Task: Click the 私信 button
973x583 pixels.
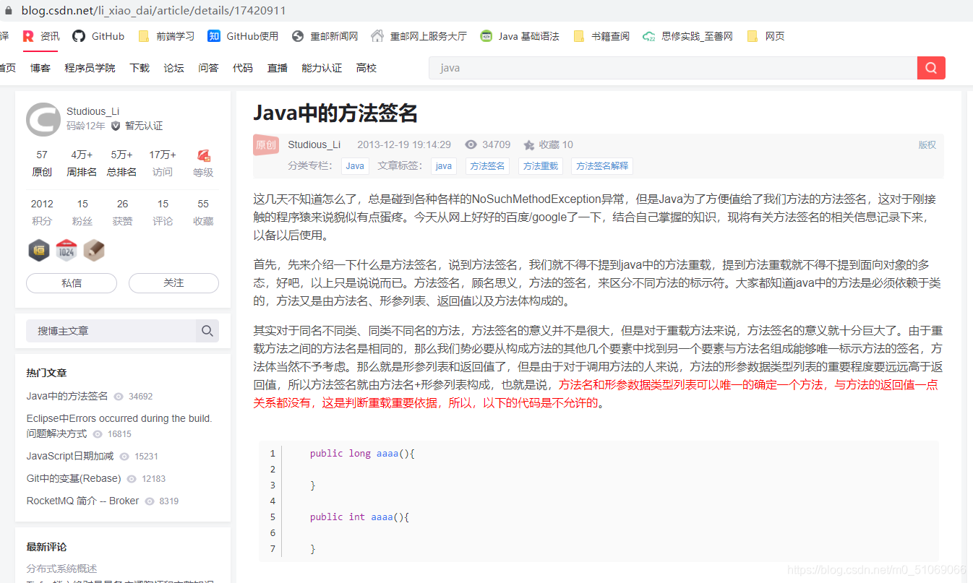Action: click(72, 283)
